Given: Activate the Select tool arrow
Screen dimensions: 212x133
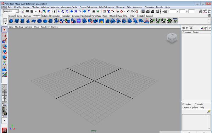Looking at the screenshot, I should pos(5,30).
